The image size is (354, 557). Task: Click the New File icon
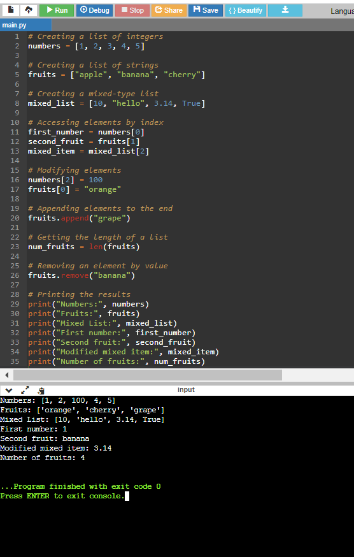click(x=10, y=10)
